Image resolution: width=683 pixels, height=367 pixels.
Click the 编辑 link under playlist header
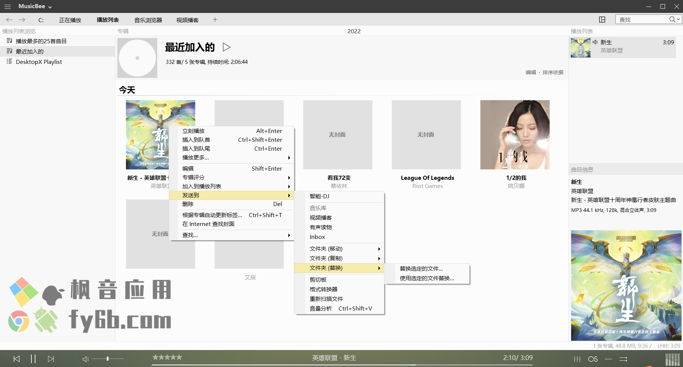point(531,72)
